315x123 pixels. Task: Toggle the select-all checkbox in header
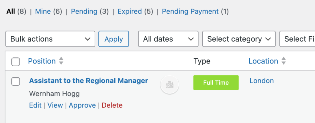16,62
